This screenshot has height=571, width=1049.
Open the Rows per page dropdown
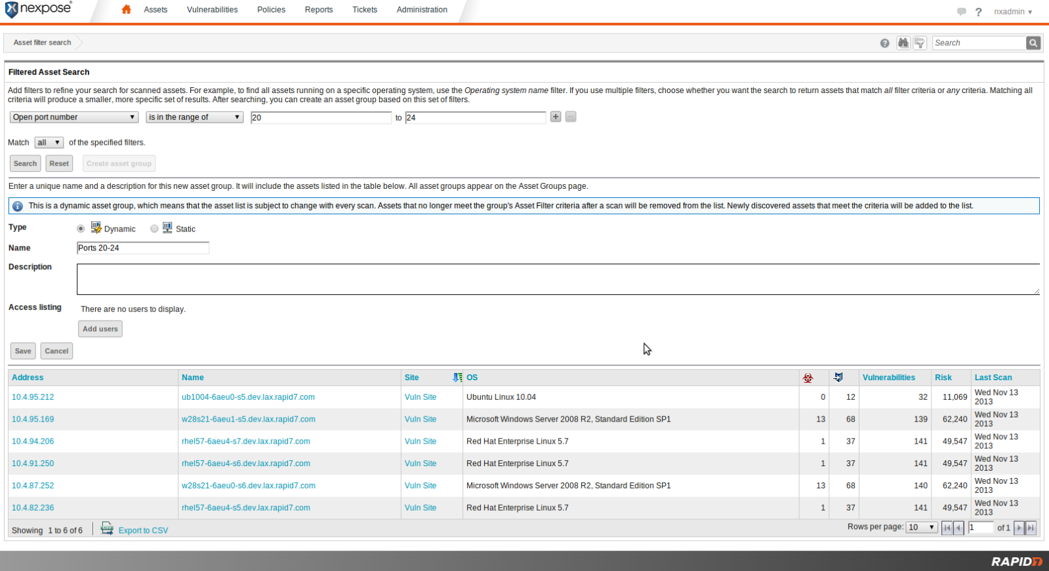click(921, 528)
